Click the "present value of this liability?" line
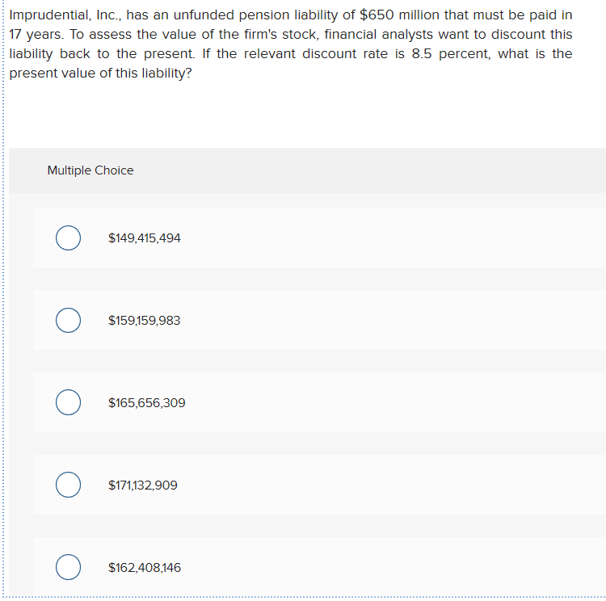 [x=100, y=73]
